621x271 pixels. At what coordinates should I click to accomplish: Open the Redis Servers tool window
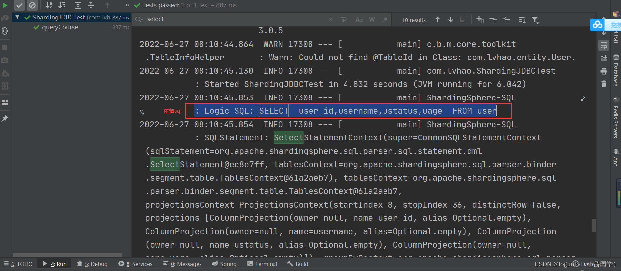click(616, 118)
